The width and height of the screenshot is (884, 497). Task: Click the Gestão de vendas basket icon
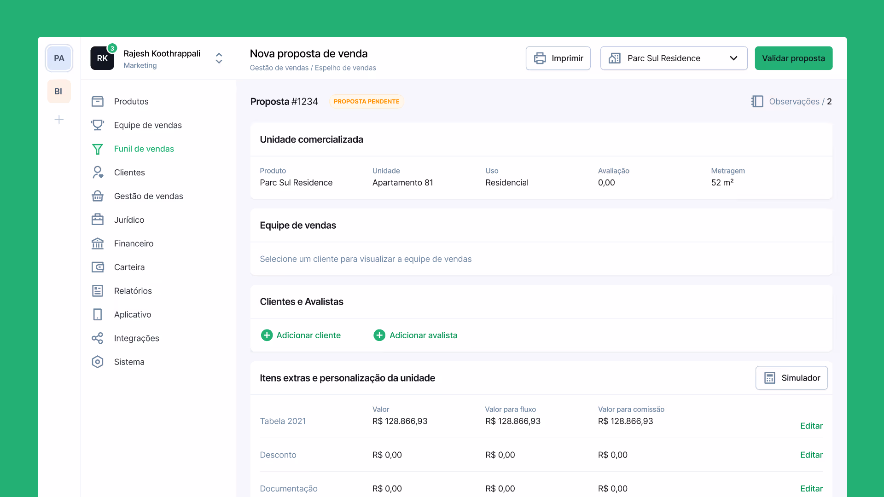point(98,196)
